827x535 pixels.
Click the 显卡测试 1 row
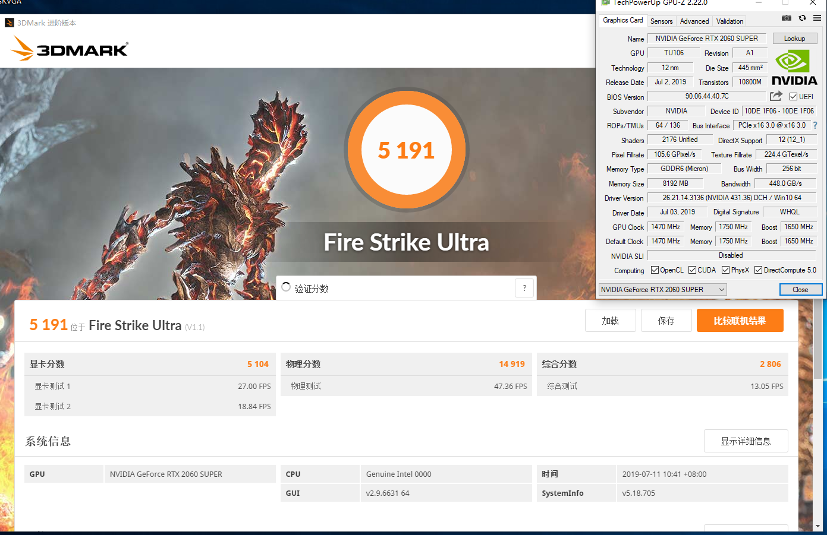coord(150,386)
